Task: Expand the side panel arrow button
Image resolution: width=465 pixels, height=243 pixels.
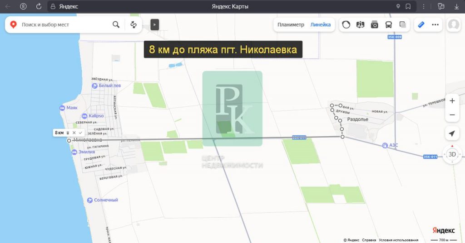Action: click(154, 24)
